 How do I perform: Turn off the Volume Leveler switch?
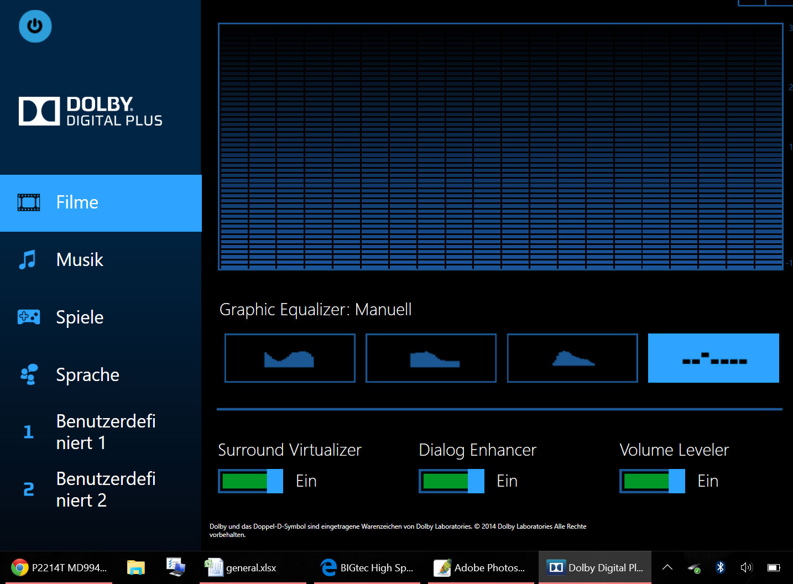pyautogui.click(x=652, y=481)
